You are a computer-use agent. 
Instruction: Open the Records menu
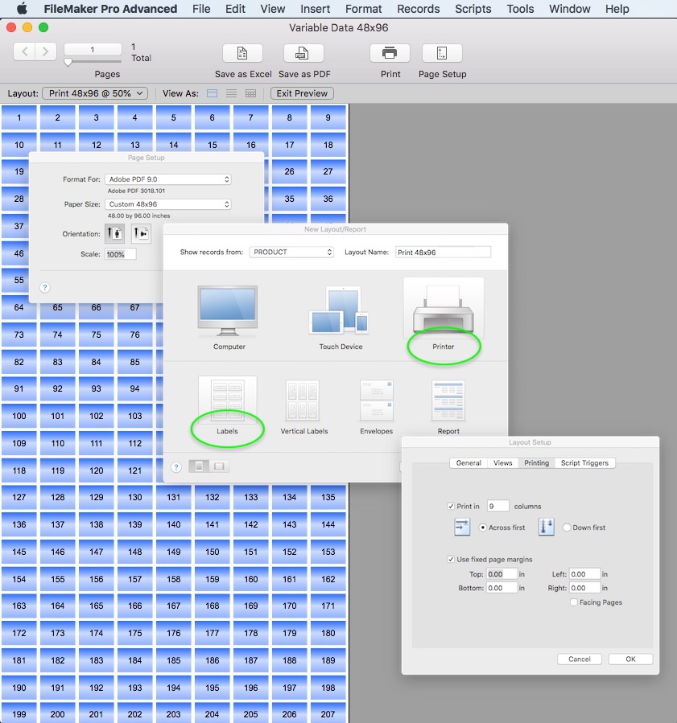(x=418, y=9)
